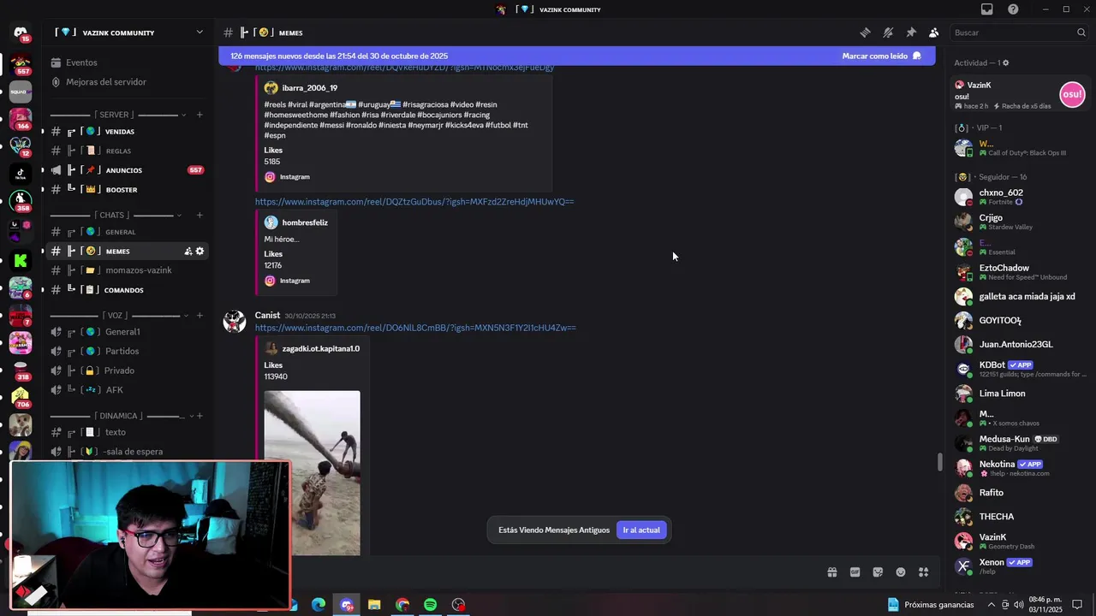Click the chat scrollbar thumb
Viewport: 1096px width, 616px height.
[x=940, y=462]
